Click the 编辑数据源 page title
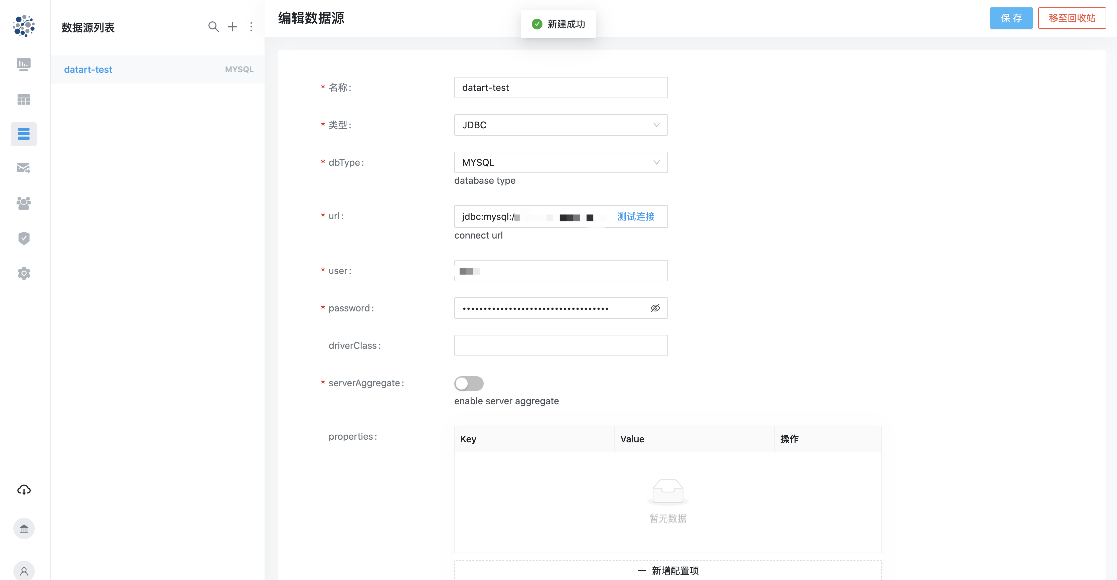 311,18
